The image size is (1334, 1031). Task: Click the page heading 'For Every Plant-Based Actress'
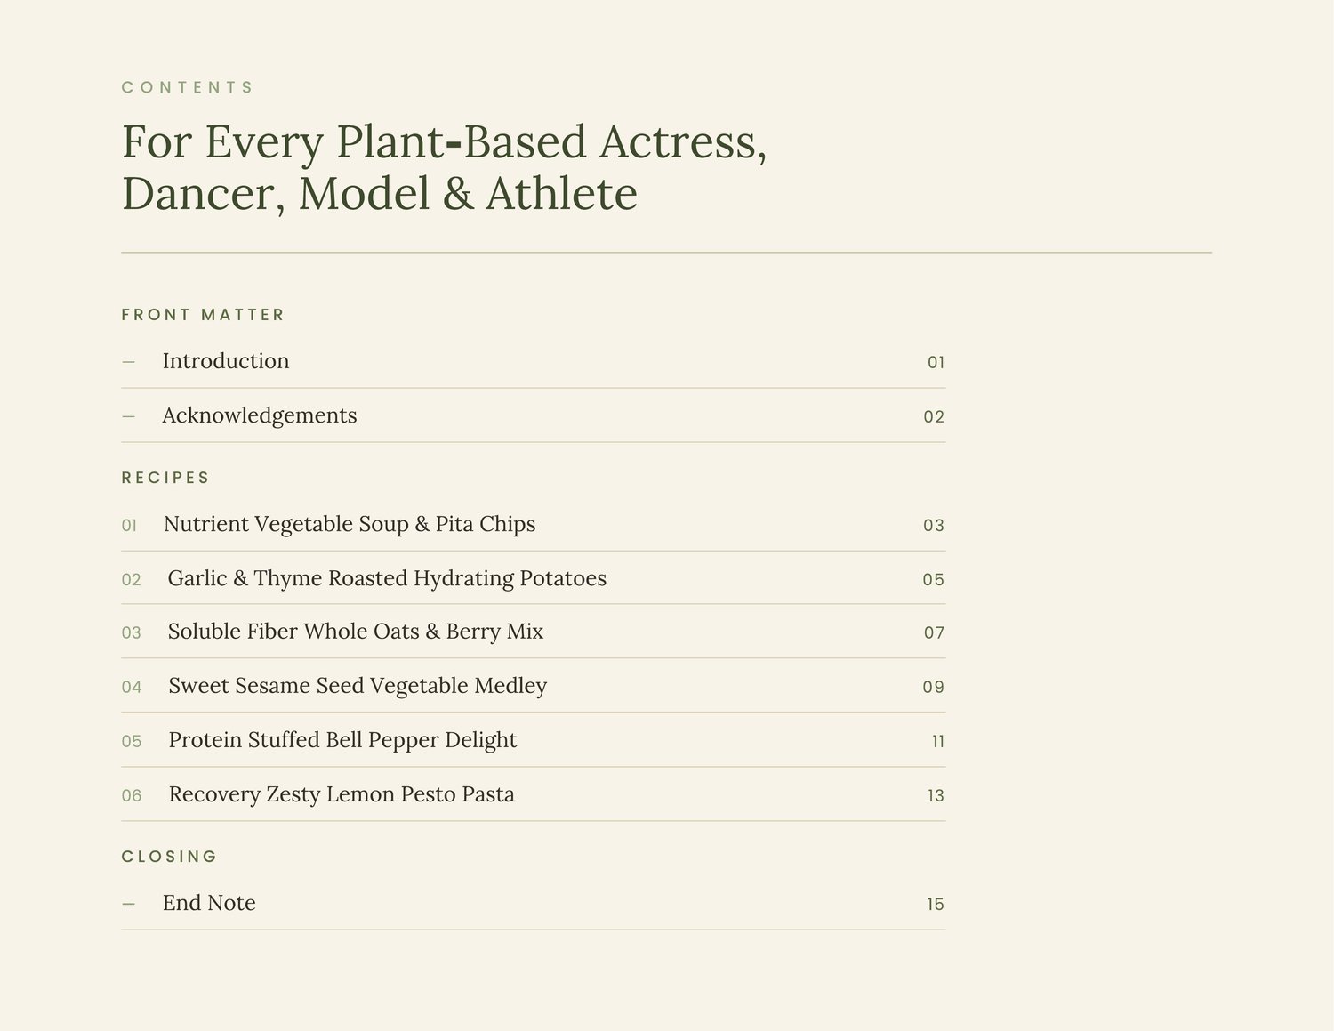pyautogui.click(x=444, y=167)
